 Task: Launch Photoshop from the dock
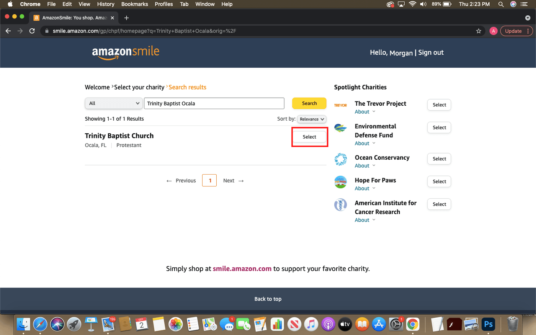[x=488, y=324]
